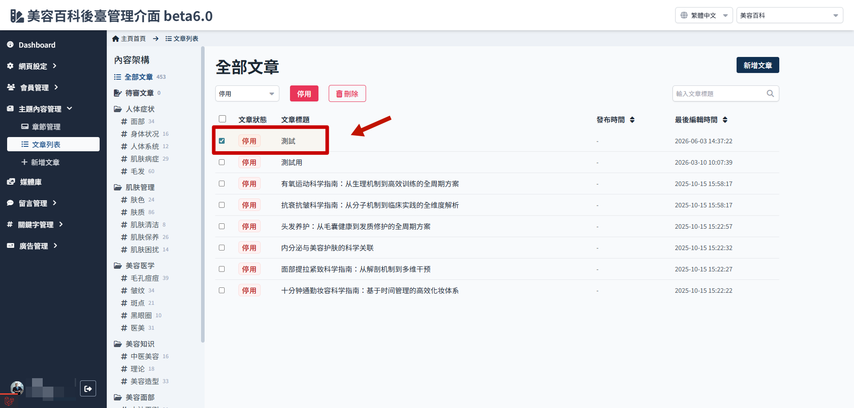Check the 抗衰抗皱科学指南 article checkbox
The height and width of the screenshot is (408, 854).
(222, 205)
